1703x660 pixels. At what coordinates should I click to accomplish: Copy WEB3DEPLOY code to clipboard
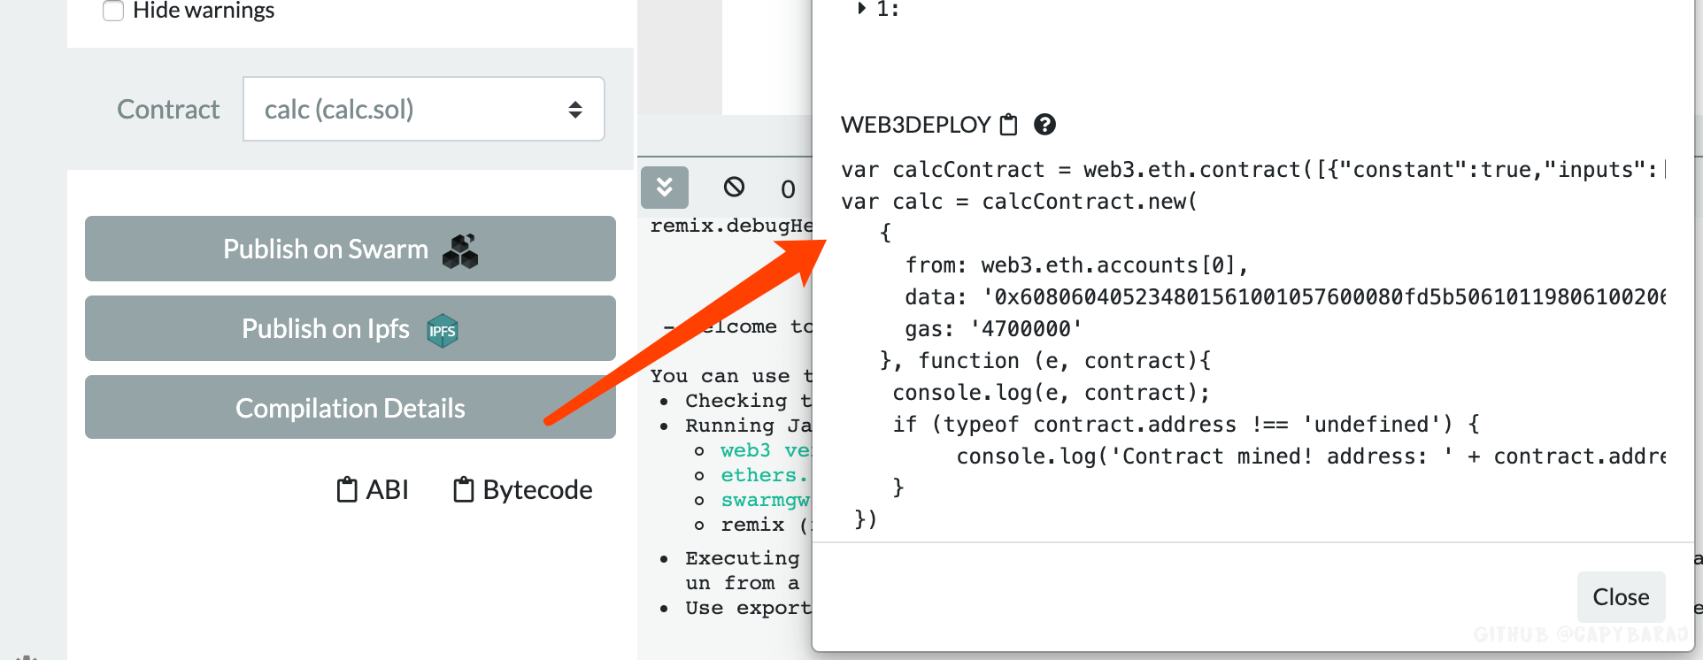click(x=1008, y=125)
